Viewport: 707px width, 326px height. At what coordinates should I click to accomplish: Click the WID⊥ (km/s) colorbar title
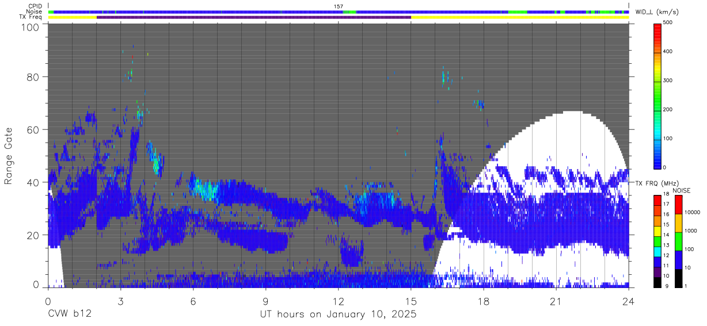[x=656, y=11]
